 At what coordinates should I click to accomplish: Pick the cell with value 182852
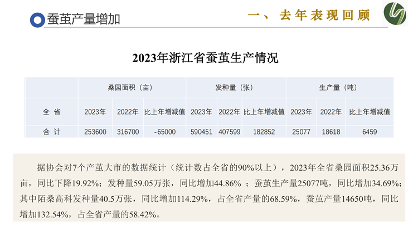264,132
